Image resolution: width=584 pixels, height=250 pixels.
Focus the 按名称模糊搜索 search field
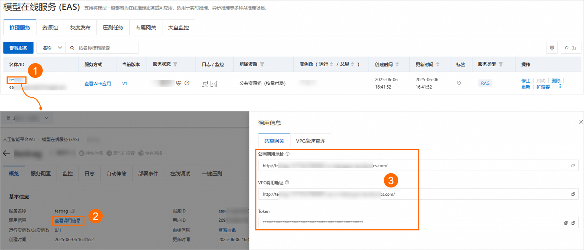pyautogui.click(x=102, y=48)
